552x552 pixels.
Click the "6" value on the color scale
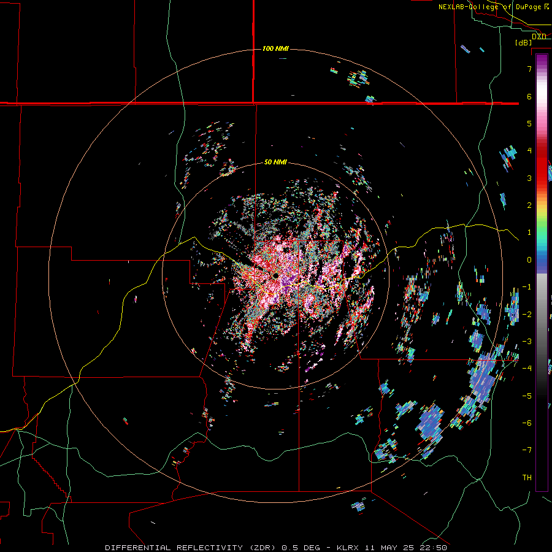click(x=529, y=96)
